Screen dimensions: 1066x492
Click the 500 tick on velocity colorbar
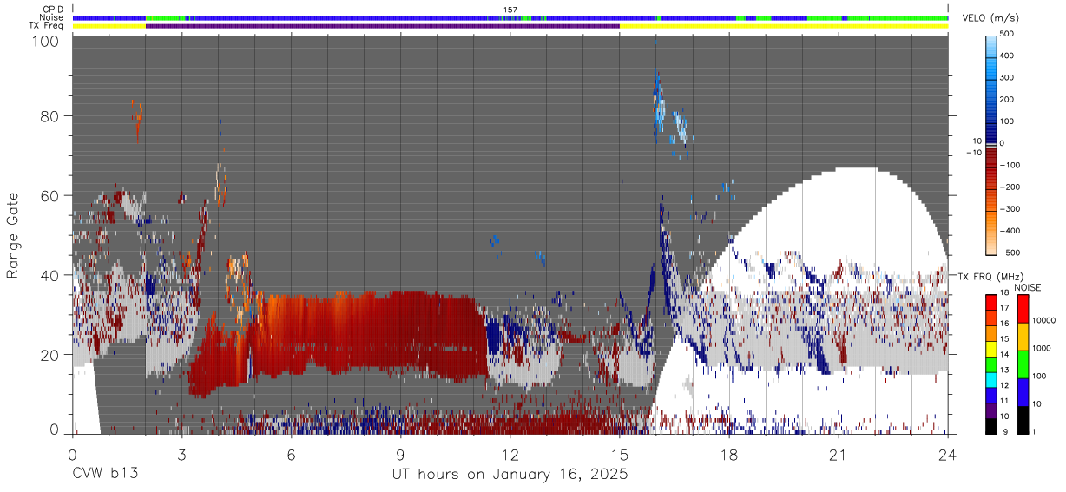1008,34
